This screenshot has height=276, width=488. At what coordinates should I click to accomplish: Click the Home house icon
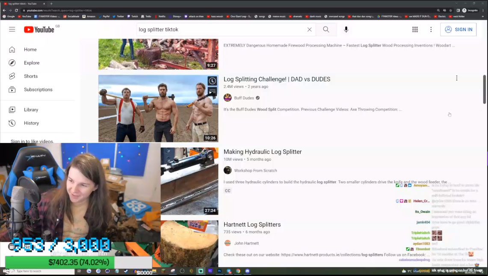click(12, 50)
